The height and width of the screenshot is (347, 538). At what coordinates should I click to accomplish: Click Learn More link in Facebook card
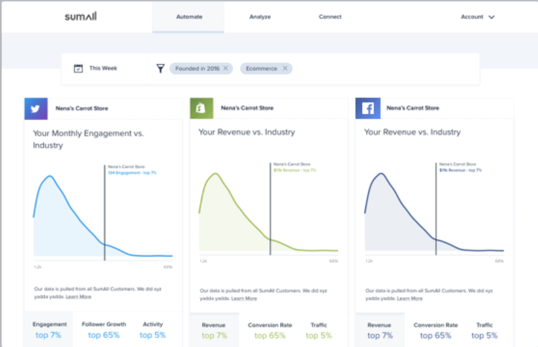[x=410, y=299]
